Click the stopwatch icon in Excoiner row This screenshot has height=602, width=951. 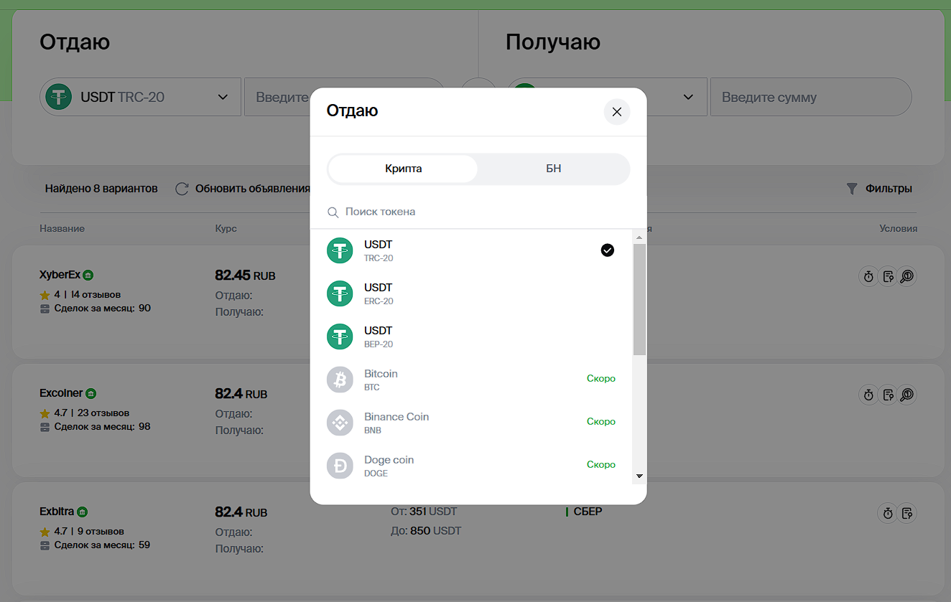868,395
